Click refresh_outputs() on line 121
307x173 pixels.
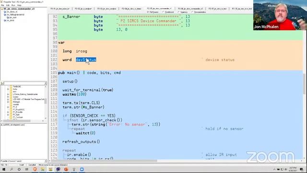[81, 142]
